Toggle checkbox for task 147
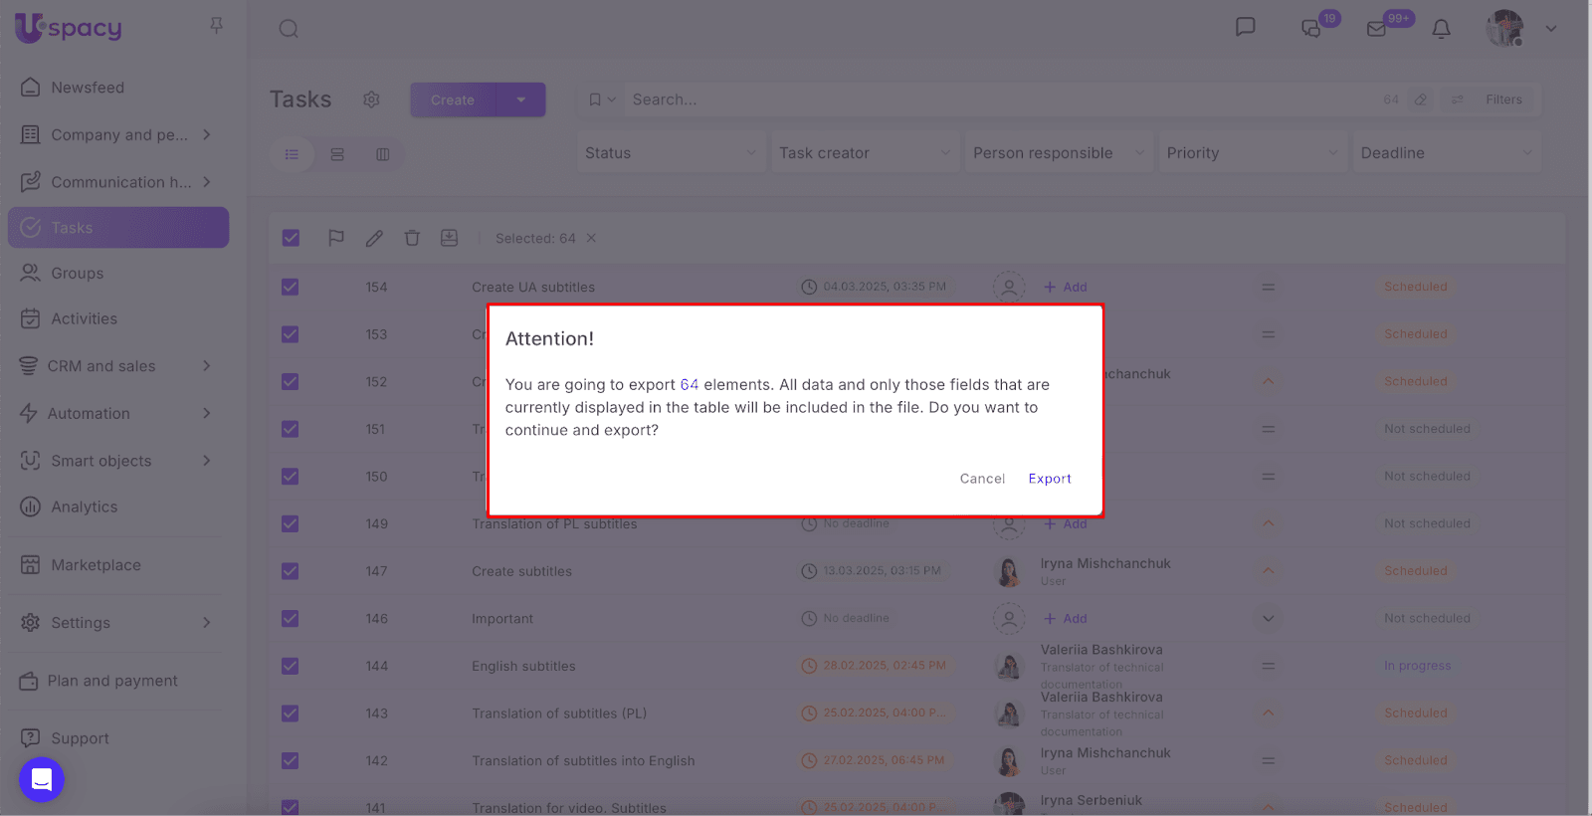 (x=291, y=571)
